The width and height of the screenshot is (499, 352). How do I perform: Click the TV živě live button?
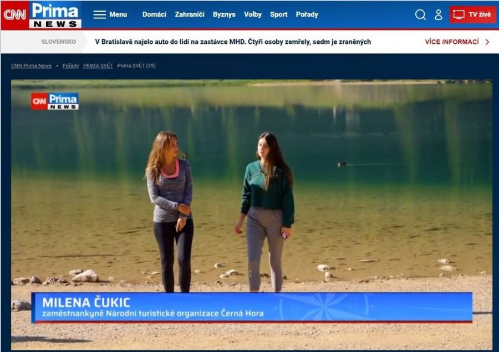click(x=472, y=15)
